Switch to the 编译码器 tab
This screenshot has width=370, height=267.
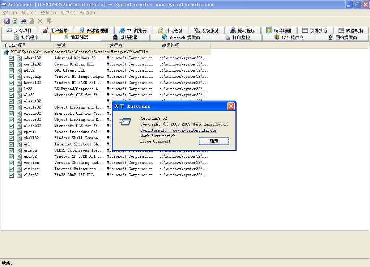[279, 30]
